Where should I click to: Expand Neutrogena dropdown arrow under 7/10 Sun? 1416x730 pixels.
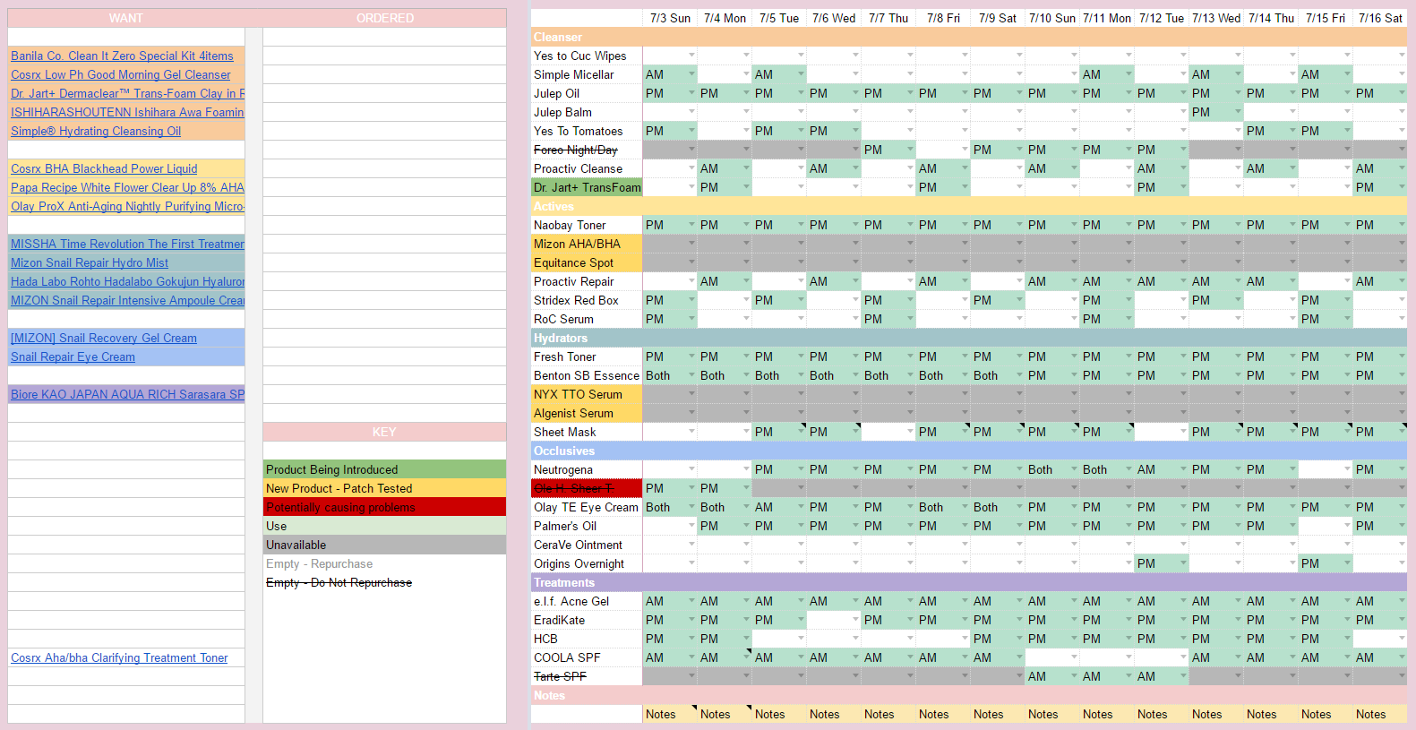pyautogui.click(x=1074, y=469)
